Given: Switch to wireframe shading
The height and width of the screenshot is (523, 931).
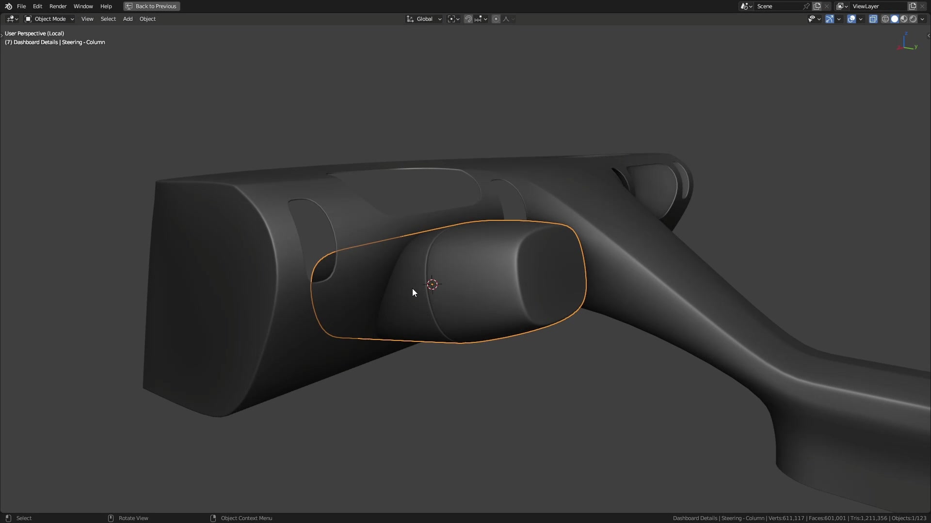Looking at the screenshot, I should pyautogui.click(x=885, y=19).
